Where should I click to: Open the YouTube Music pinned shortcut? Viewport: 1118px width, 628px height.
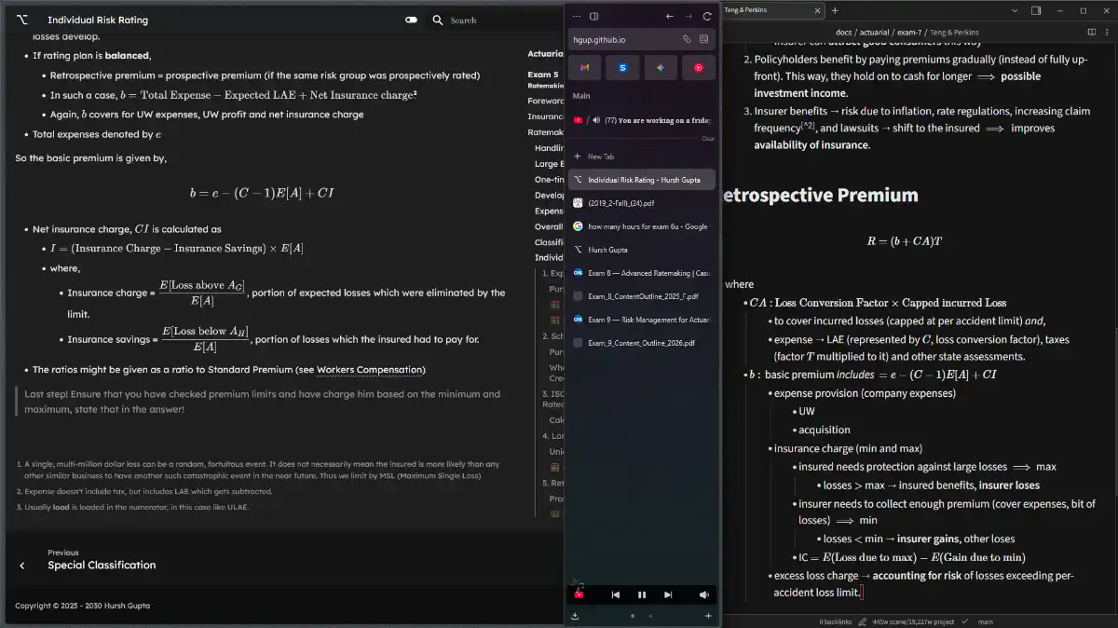pos(698,68)
